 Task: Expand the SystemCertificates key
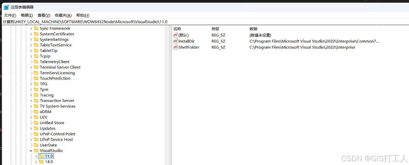(31, 34)
